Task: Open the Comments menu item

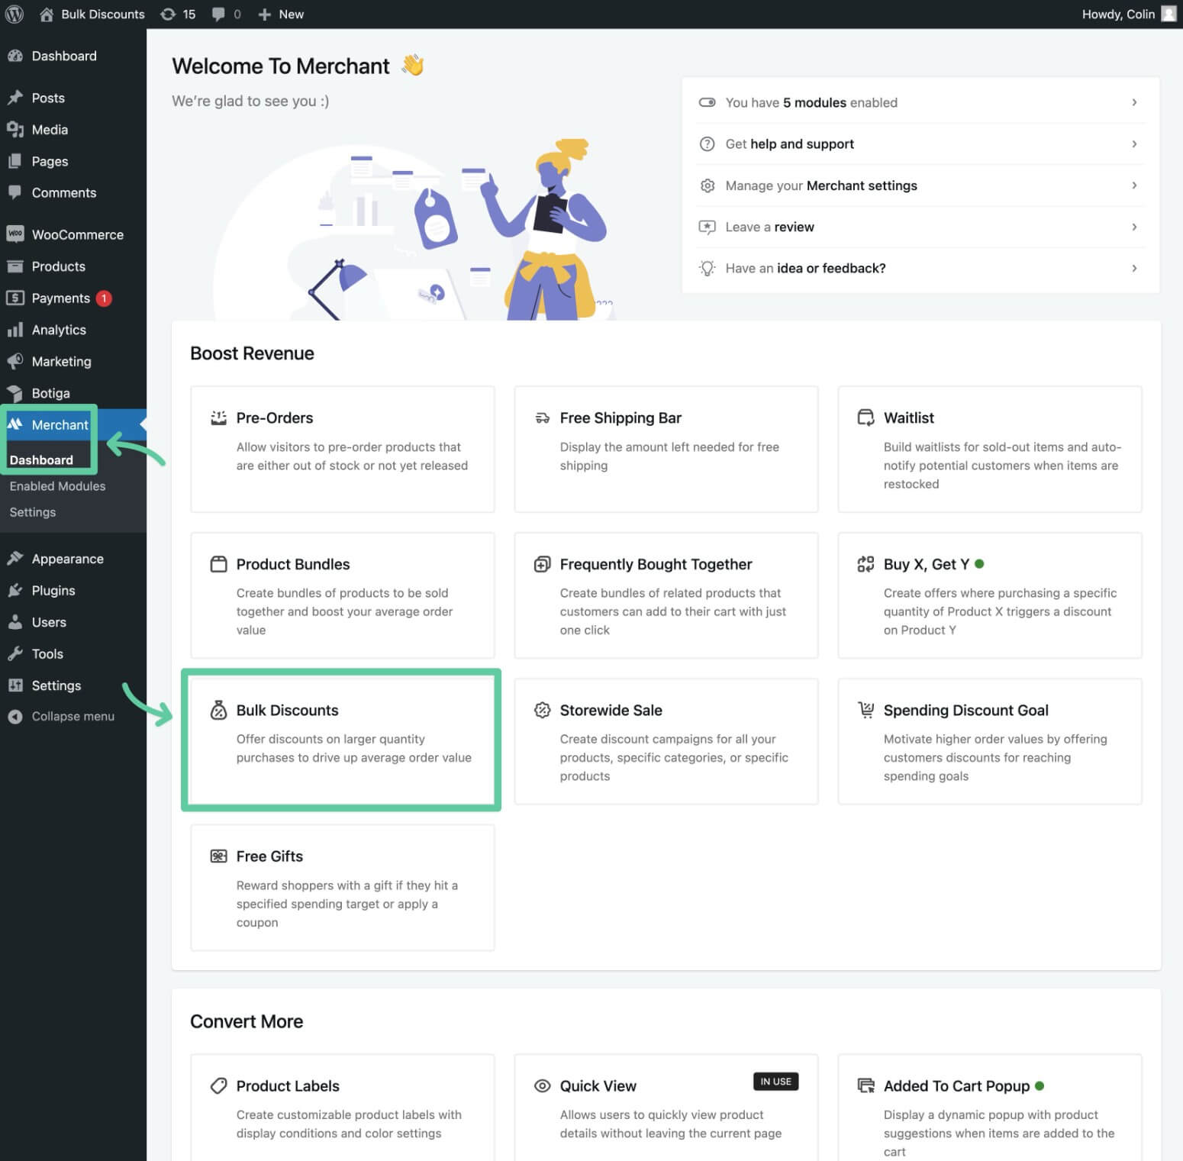Action: 73,193
